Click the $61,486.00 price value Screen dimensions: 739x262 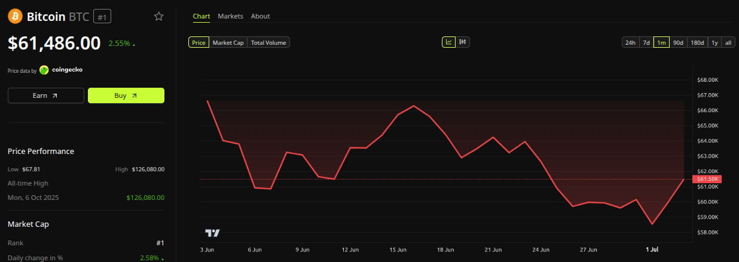(54, 43)
